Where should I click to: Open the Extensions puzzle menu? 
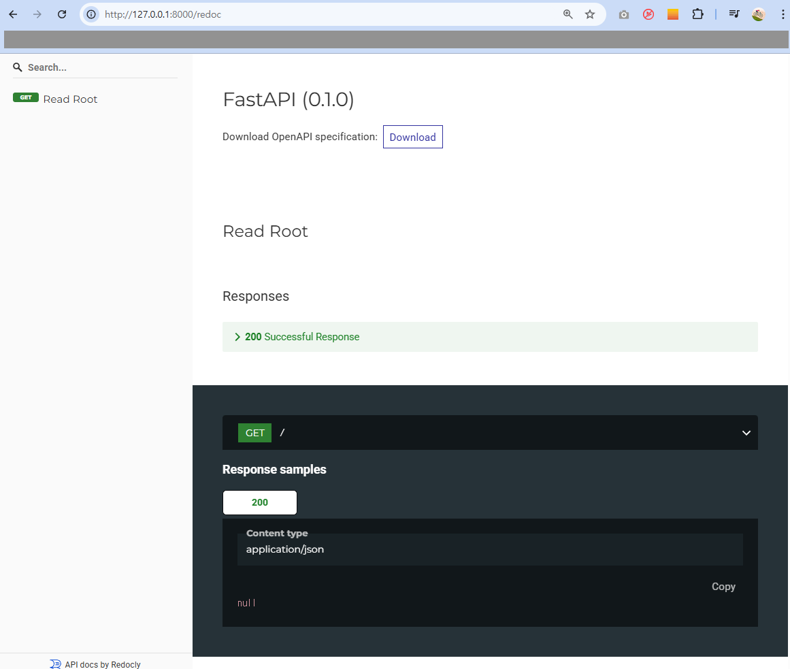coord(697,14)
